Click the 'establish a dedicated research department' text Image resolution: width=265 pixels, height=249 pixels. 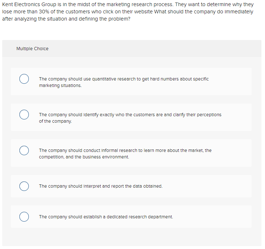106,217
